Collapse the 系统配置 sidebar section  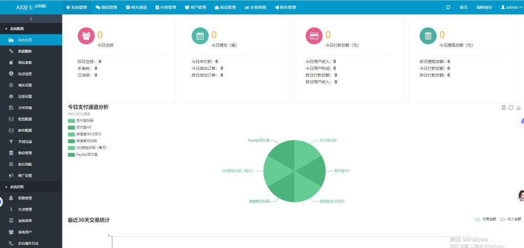pyautogui.click(x=31, y=29)
